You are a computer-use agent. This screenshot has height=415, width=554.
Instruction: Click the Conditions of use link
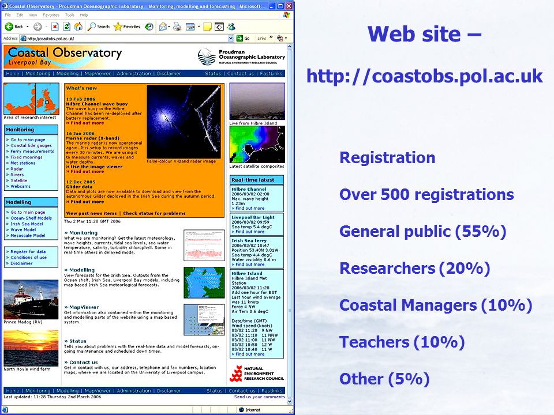[28, 257]
